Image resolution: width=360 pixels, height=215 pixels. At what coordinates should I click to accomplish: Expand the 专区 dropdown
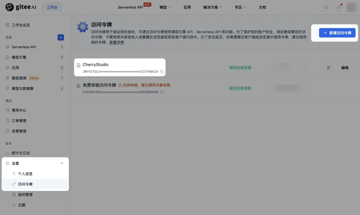click(240, 7)
